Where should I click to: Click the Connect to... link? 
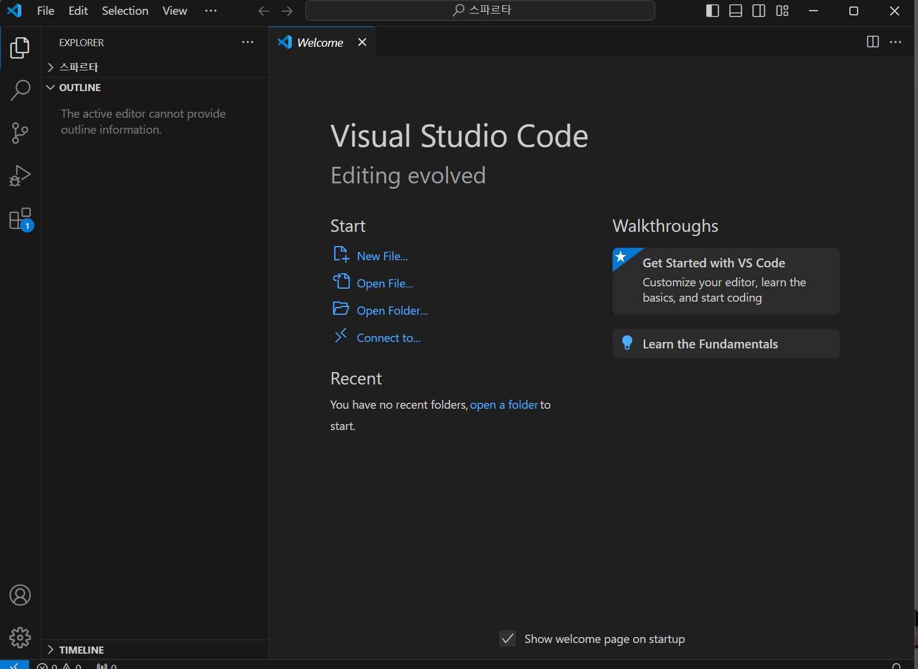(x=388, y=338)
